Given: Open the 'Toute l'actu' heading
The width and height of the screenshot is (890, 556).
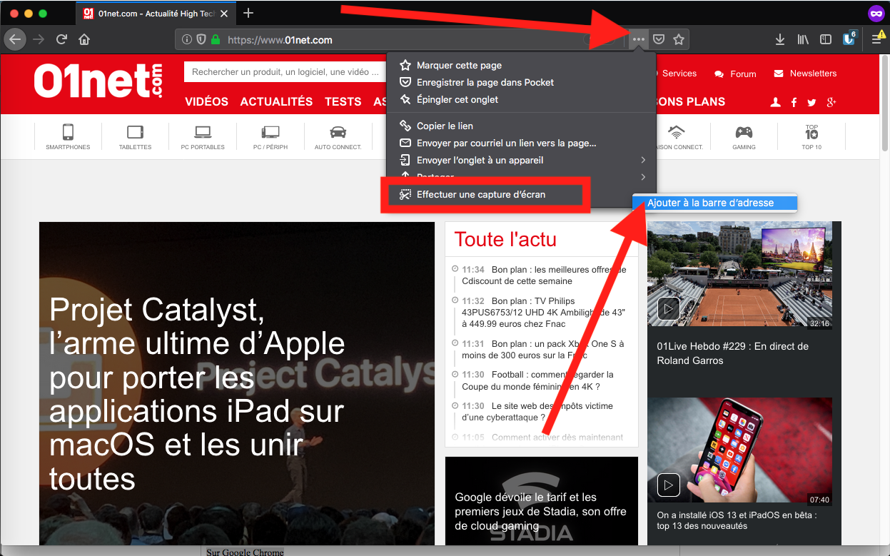Looking at the screenshot, I should (x=505, y=239).
